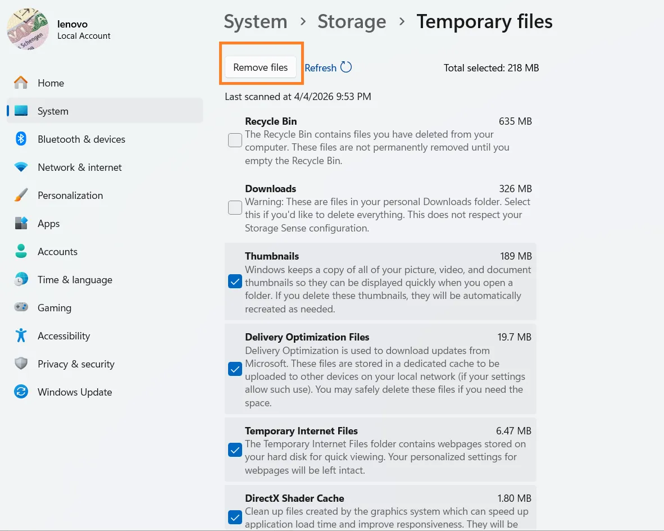Deselect the DirectX Shader Cache option
Screen dimensions: 664x531
tap(235, 517)
